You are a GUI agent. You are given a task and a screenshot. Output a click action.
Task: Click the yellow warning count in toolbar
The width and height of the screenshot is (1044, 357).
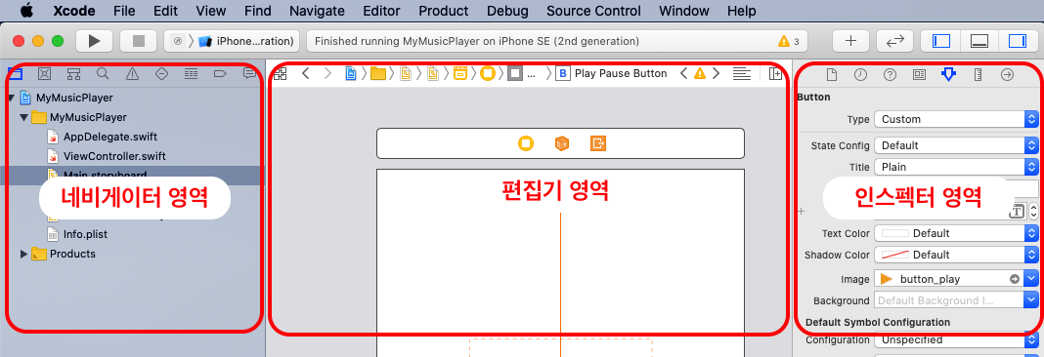click(789, 41)
